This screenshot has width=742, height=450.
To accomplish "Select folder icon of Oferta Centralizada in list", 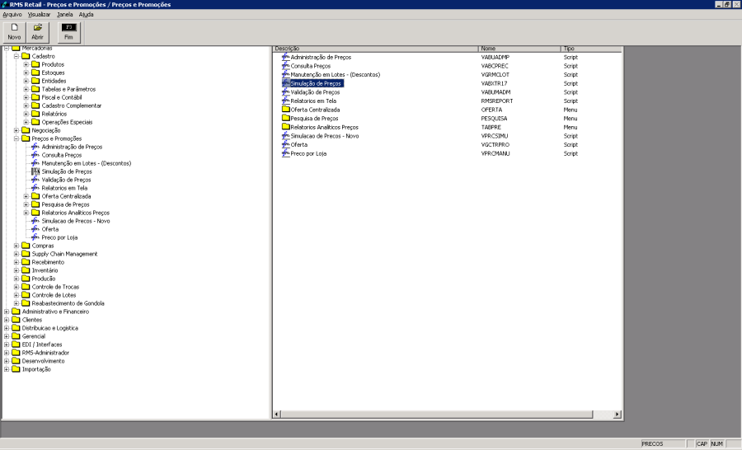I will tap(286, 110).
